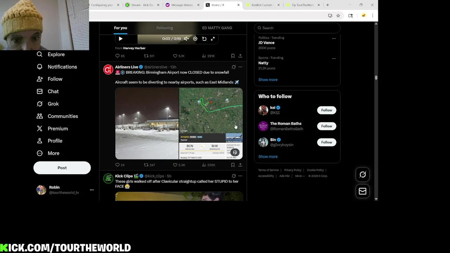The height and width of the screenshot is (253, 450).
Task: Open Grok icon on Kick Clips post
Action: [234, 176]
